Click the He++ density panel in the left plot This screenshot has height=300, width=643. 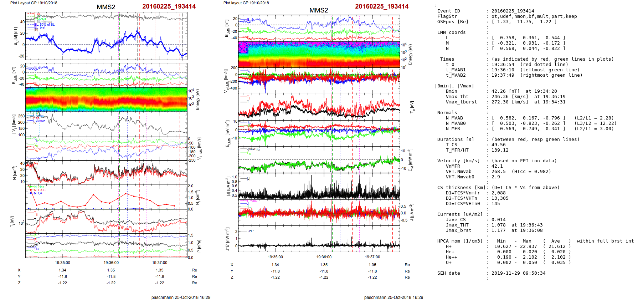tap(106, 197)
